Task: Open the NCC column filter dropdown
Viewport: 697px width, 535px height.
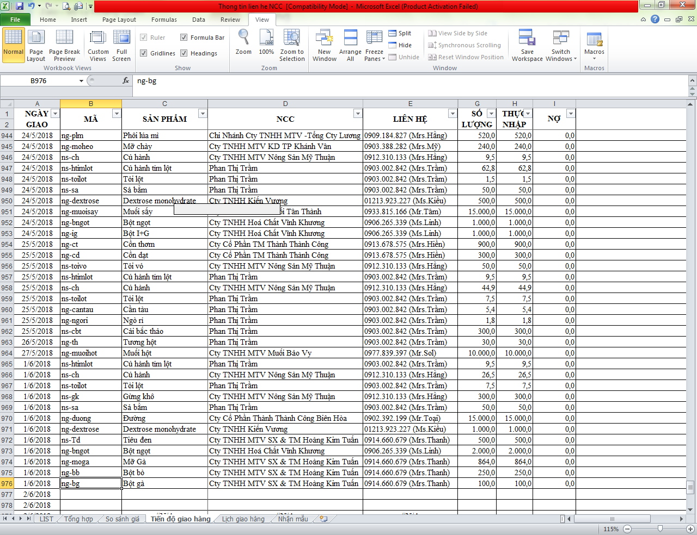Action: coord(357,114)
